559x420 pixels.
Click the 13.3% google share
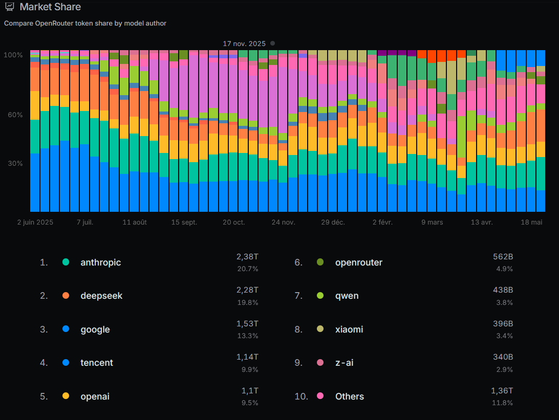coord(248,336)
